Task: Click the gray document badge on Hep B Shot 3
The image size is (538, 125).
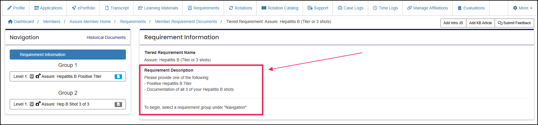Action: (118, 104)
